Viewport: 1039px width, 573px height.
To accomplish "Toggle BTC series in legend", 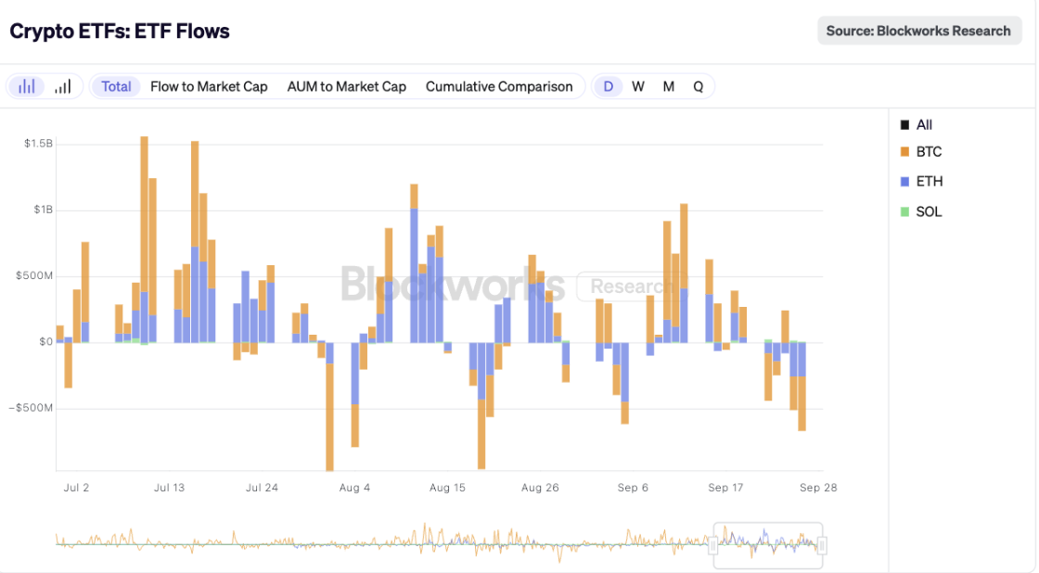I will pyautogui.click(x=929, y=152).
